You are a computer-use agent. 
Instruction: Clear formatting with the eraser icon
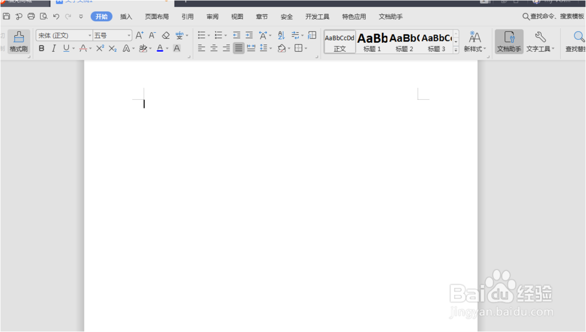[166, 35]
